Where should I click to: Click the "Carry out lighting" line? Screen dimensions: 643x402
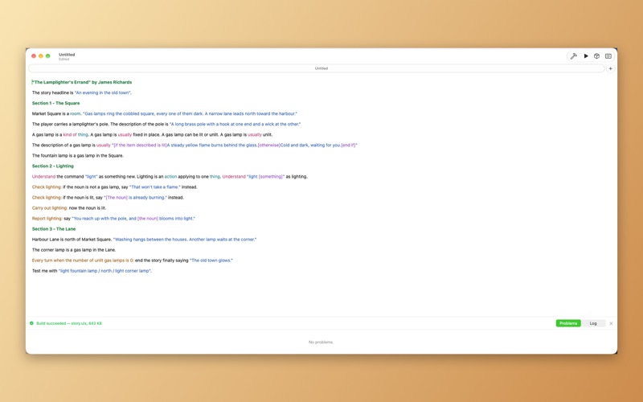point(69,208)
